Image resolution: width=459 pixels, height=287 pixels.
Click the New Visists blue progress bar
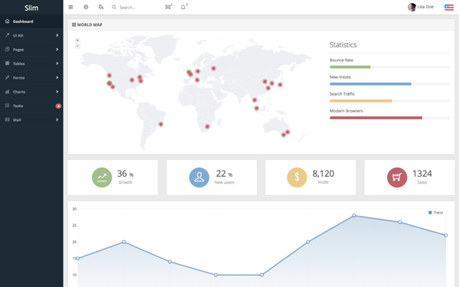(x=370, y=84)
